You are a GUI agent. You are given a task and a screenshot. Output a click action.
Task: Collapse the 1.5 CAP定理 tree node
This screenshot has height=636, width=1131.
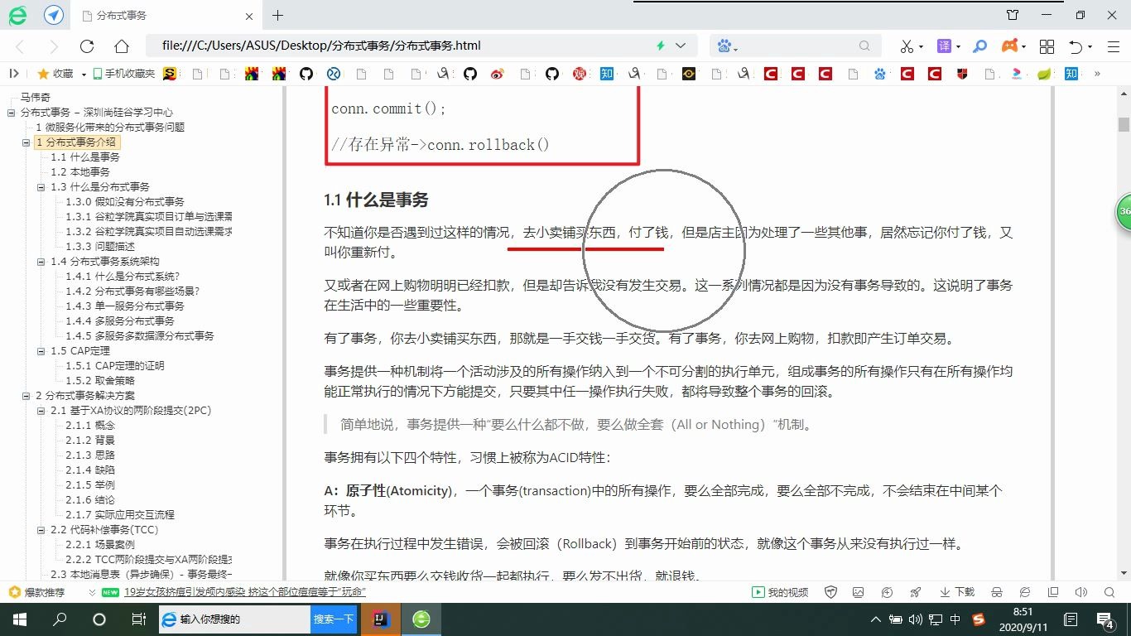41,351
